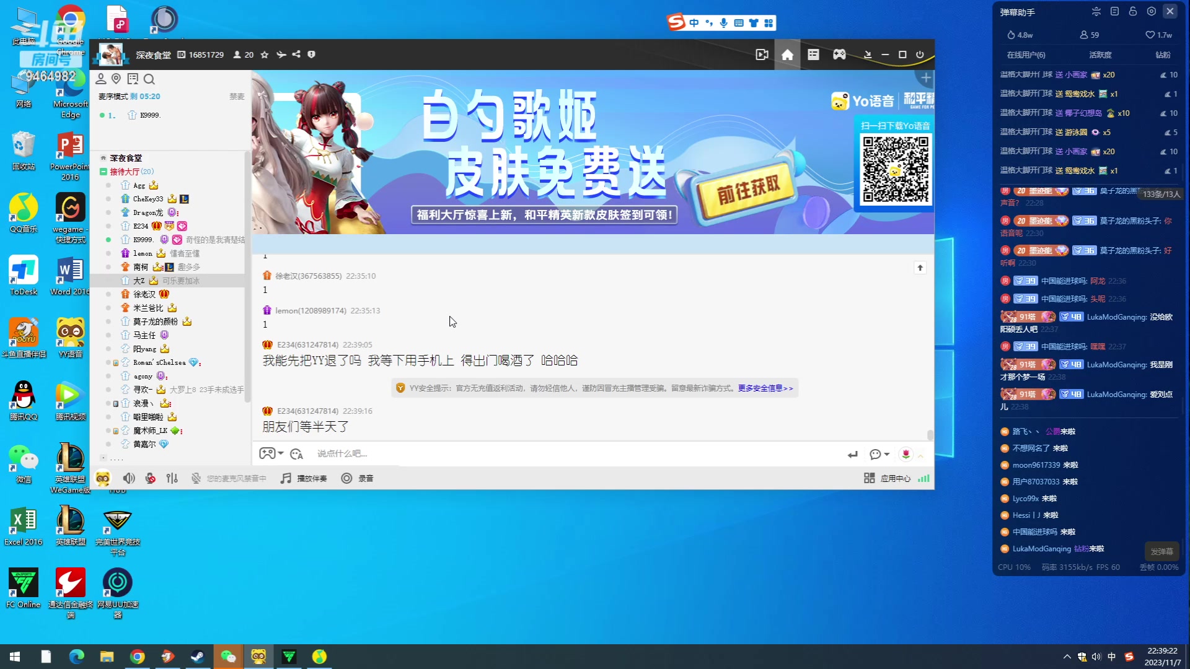
Task: Open the channel bulletin board icon
Action: pyautogui.click(x=133, y=79)
